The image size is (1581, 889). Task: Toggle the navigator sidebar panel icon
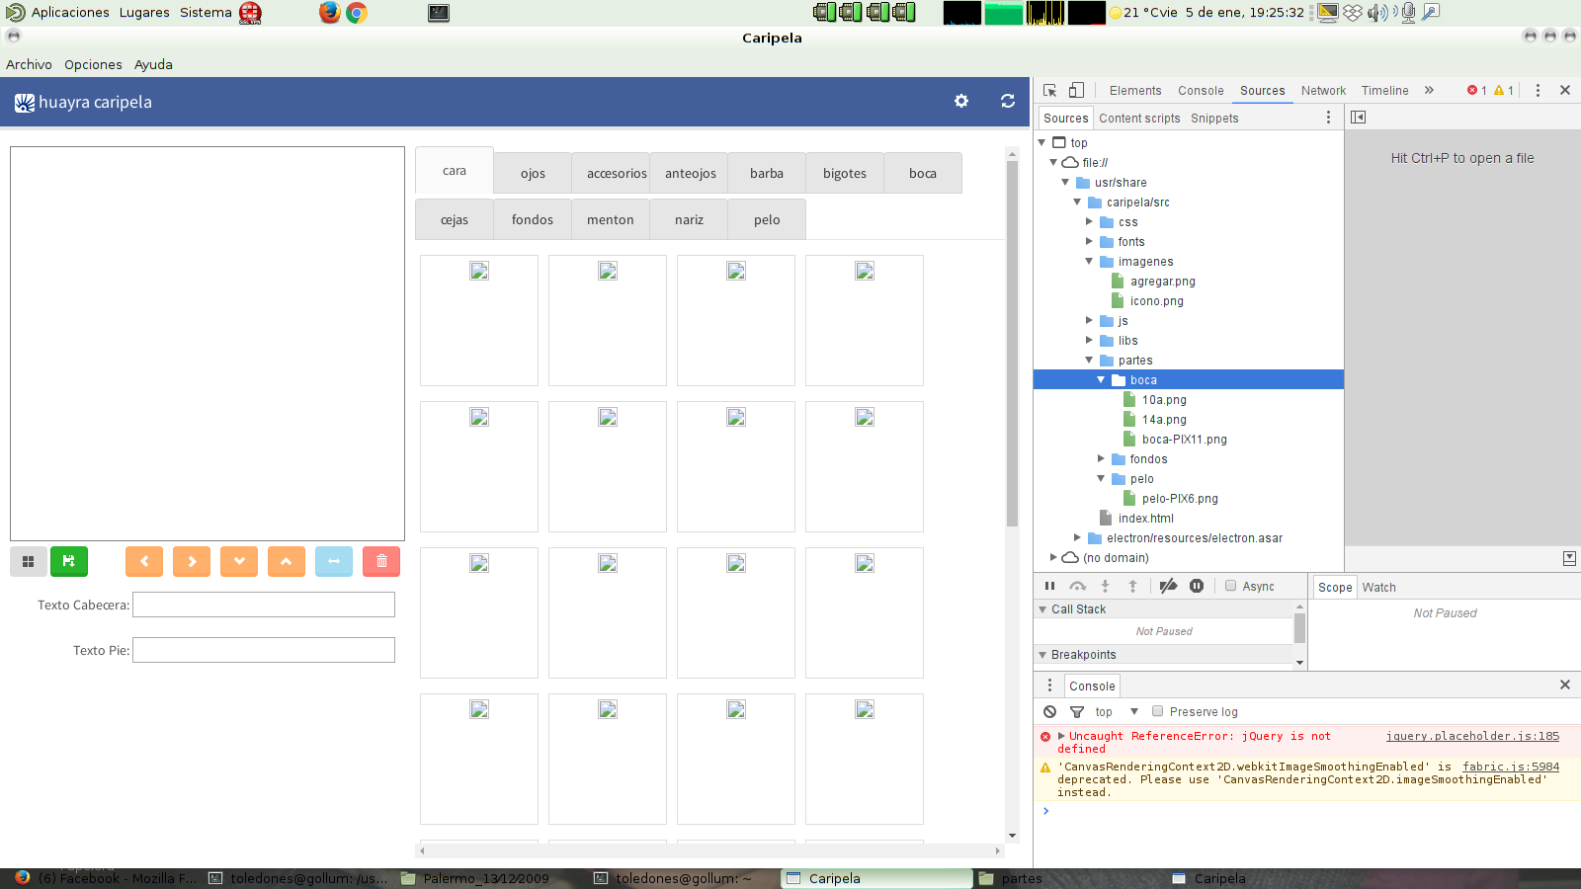pyautogui.click(x=1359, y=117)
